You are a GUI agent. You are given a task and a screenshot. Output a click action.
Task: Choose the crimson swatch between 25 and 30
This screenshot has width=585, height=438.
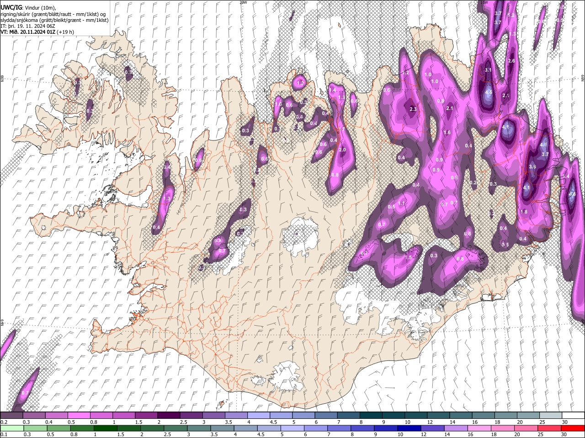550,428
